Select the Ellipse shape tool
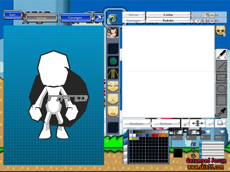 (x=221, y=89)
